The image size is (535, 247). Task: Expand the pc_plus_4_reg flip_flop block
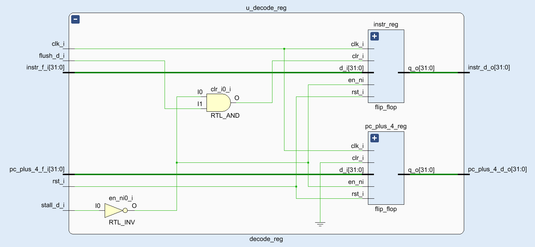[x=374, y=138]
